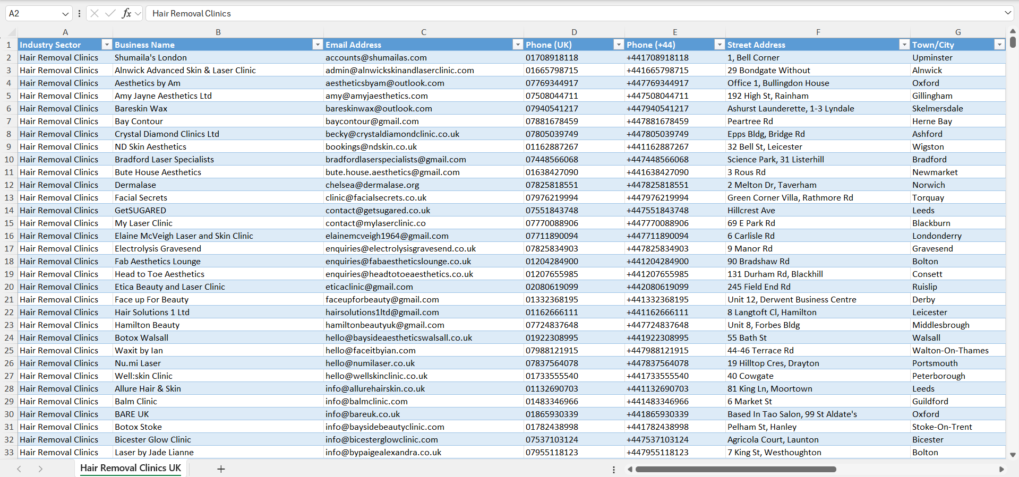The height and width of the screenshot is (477, 1019).
Task: Go to previous sheet with left arrow
Action: coord(19,469)
